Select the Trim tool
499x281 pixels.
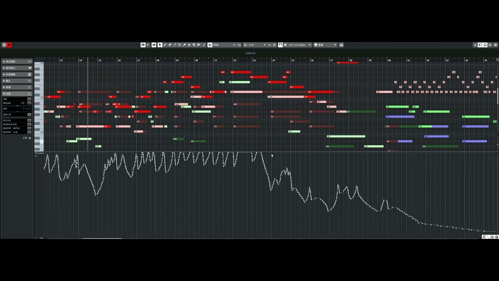pyautogui.click(x=174, y=45)
